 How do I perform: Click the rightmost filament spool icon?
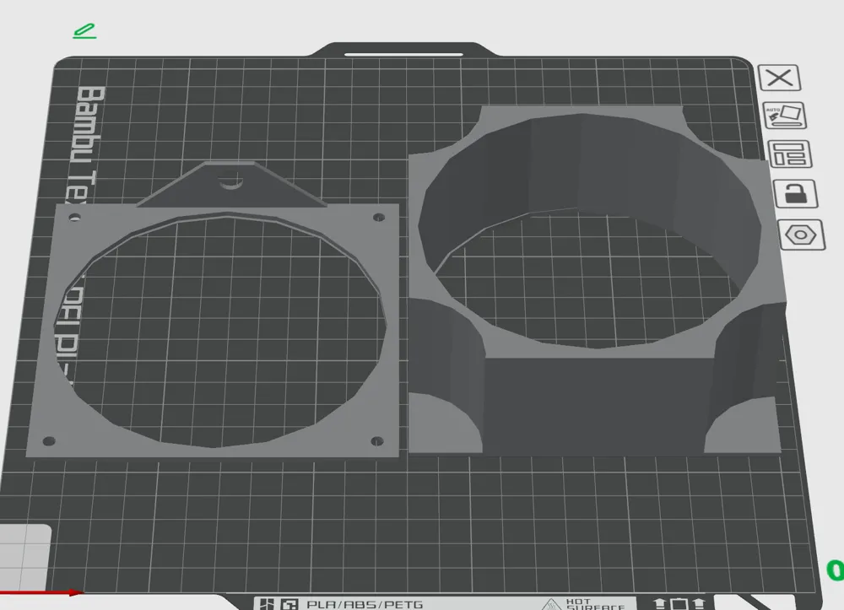click(699, 601)
